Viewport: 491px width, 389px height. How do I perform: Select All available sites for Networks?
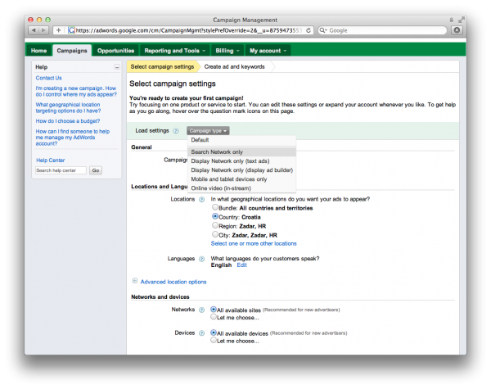click(214, 310)
